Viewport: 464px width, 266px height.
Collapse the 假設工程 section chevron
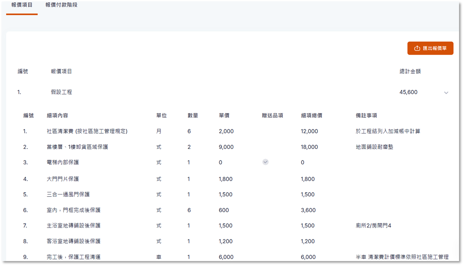(446, 93)
